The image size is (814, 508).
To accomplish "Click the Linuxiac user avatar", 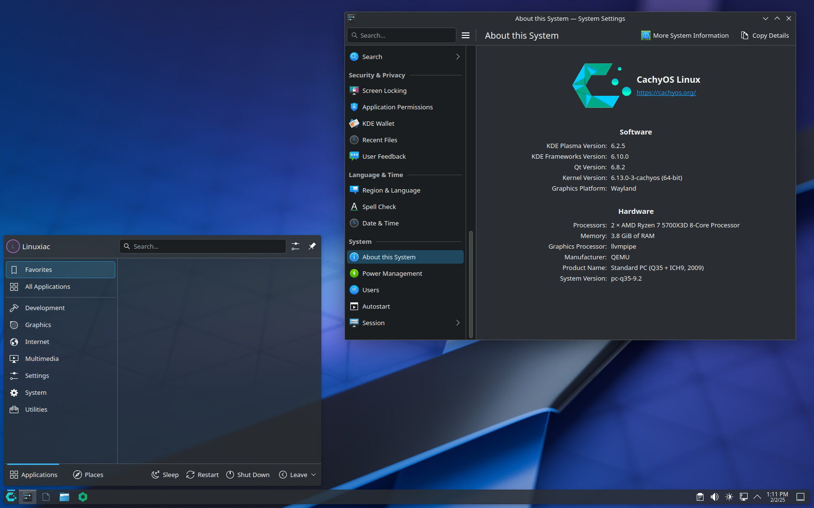I will point(13,246).
